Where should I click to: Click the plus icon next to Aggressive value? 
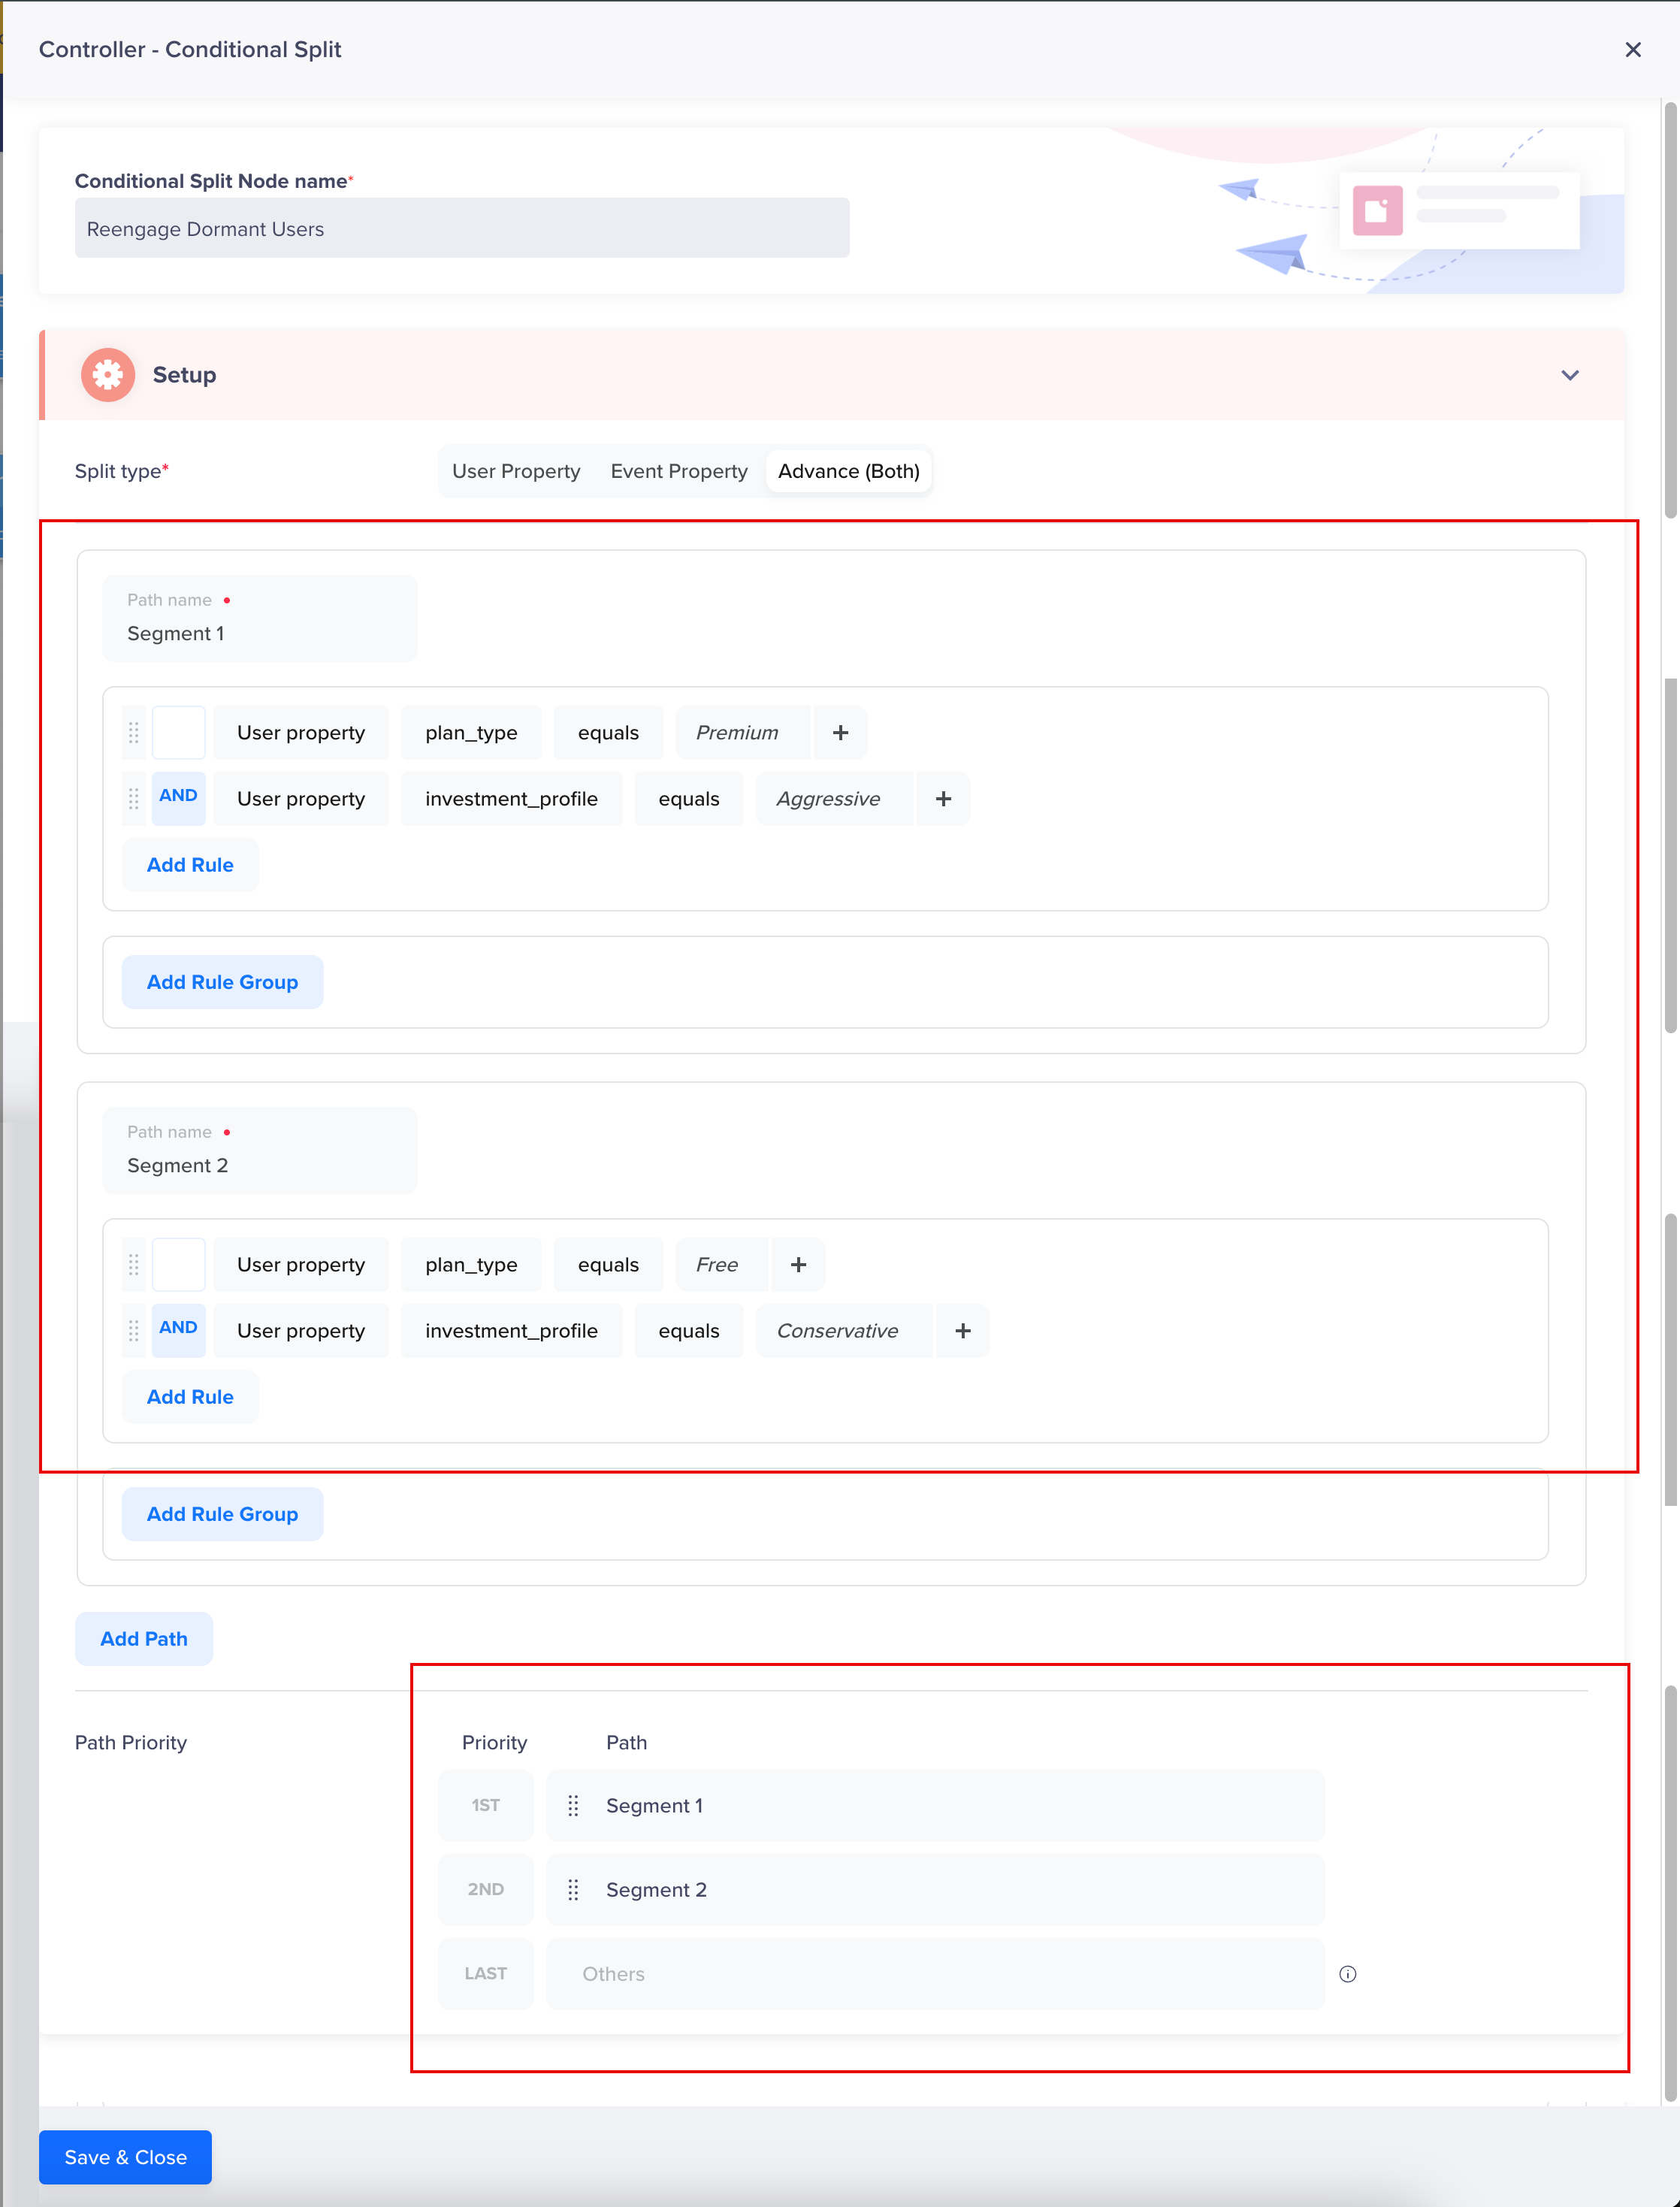(943, 798)
